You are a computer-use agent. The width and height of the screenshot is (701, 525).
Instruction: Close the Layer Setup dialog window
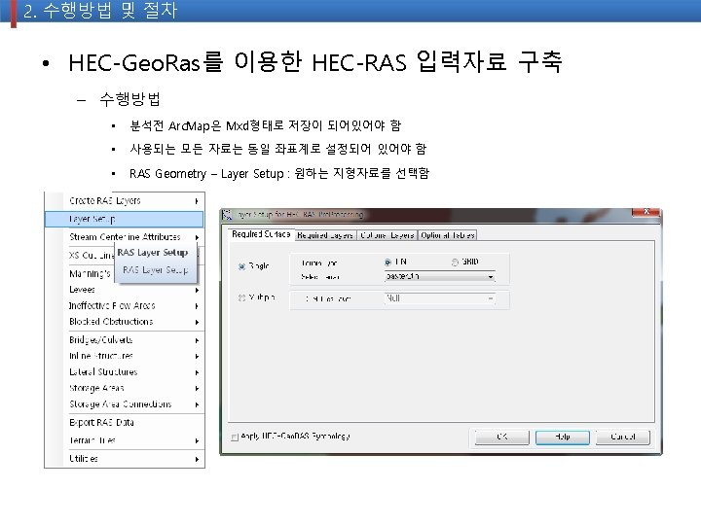(646, 213)
